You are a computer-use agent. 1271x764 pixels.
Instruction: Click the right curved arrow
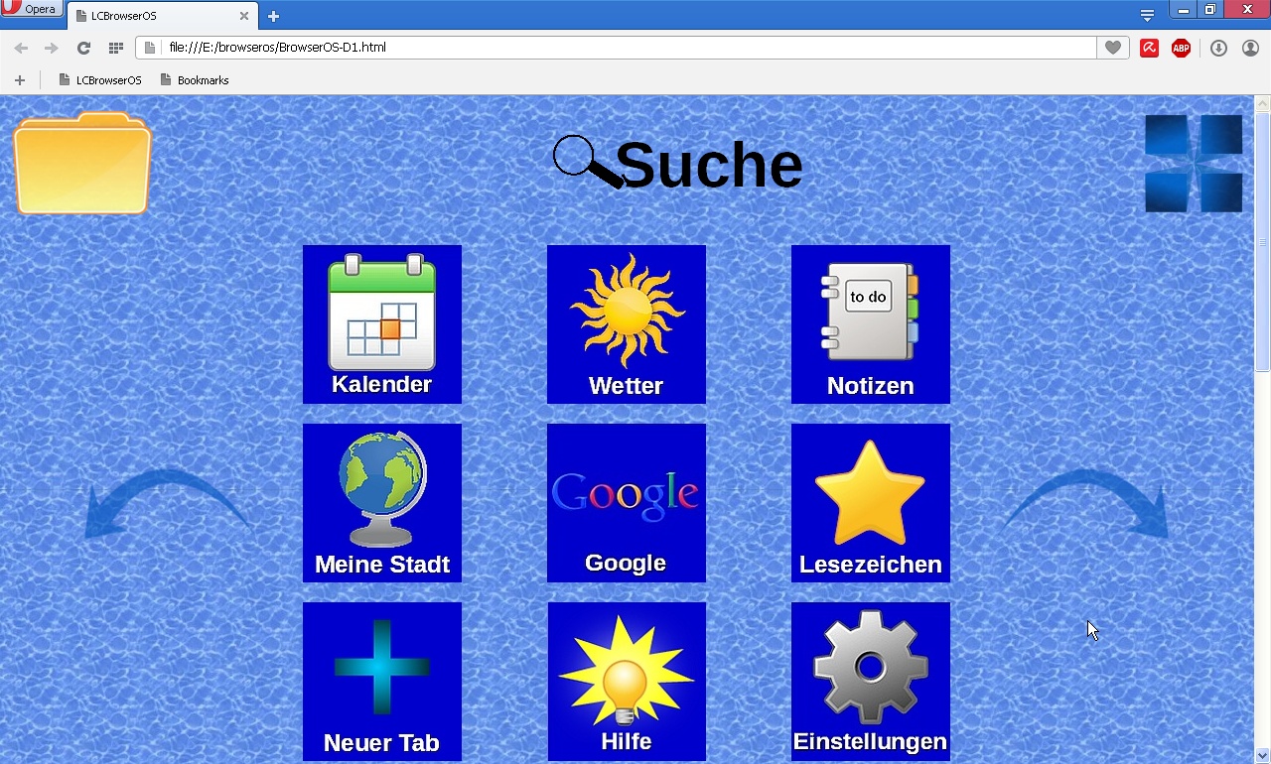coord(1086,504)
